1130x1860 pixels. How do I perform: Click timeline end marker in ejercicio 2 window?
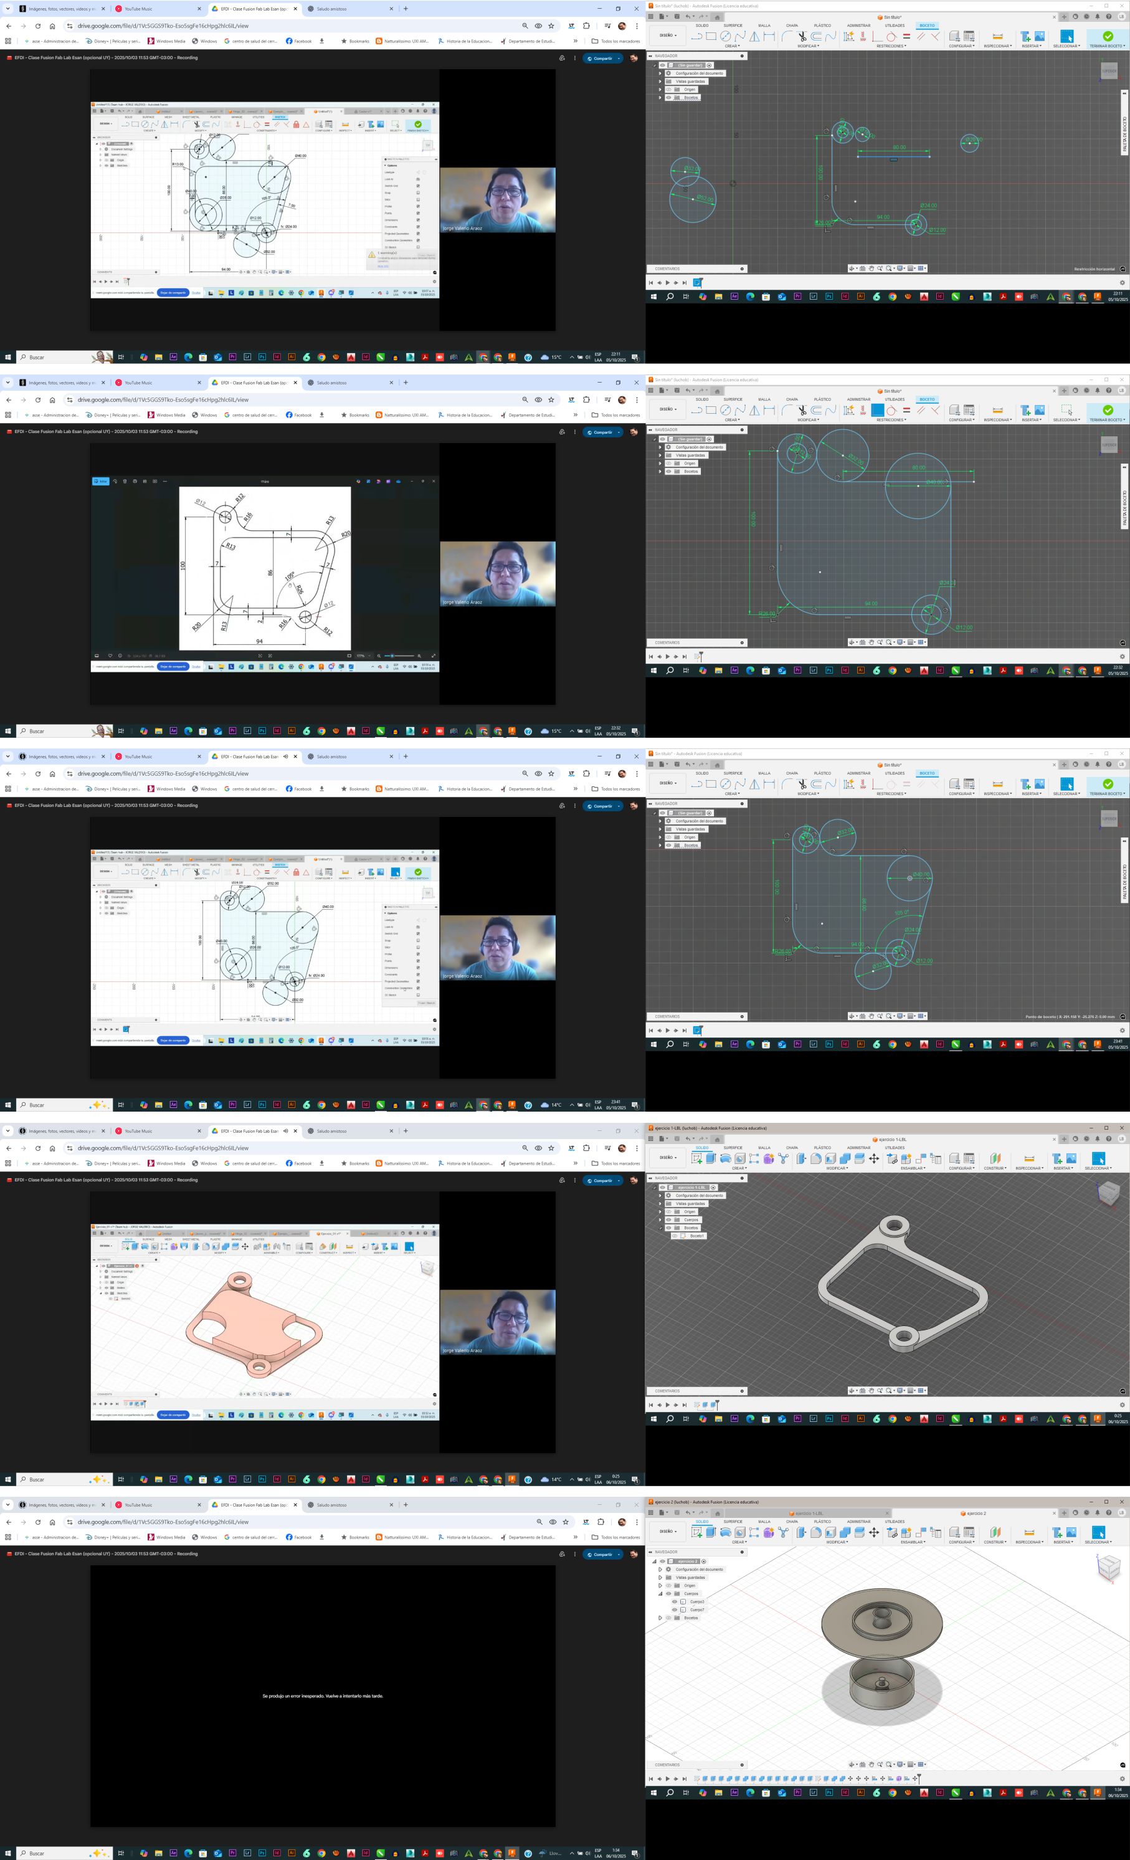(x=918, y=1779)
